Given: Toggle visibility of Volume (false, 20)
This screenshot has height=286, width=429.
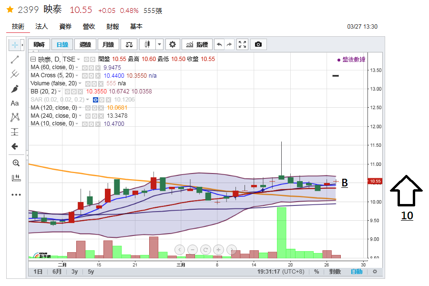Looking at the screenshot, I should coord(88,84).
